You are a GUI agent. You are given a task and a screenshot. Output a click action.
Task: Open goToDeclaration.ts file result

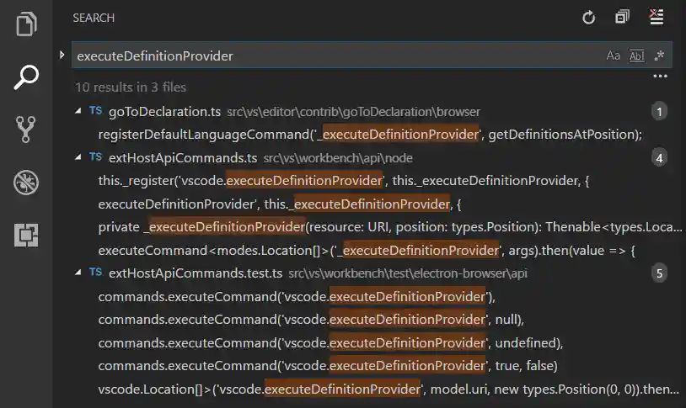coord(164,112)
